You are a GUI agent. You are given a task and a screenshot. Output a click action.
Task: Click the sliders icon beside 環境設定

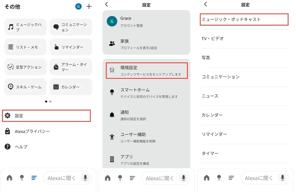click(x=112, y=70)
